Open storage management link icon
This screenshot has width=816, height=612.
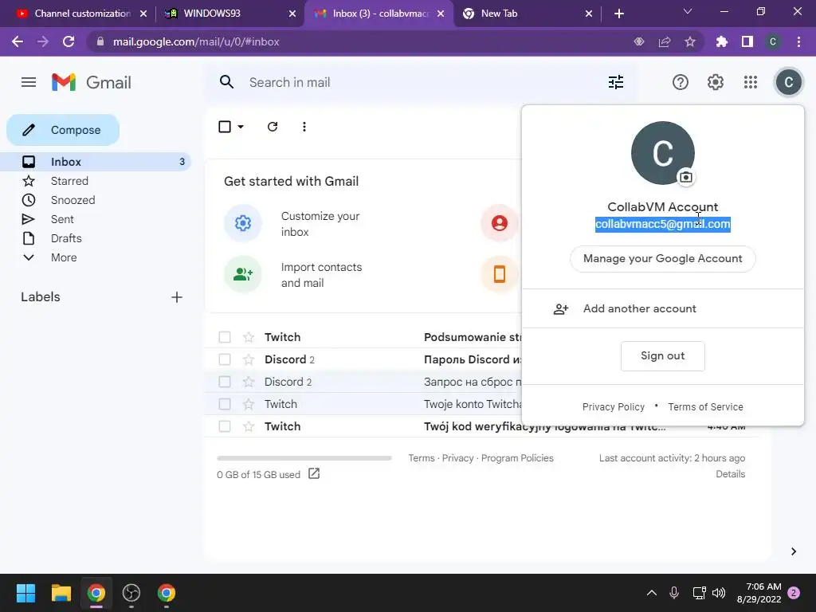[314, 473]
